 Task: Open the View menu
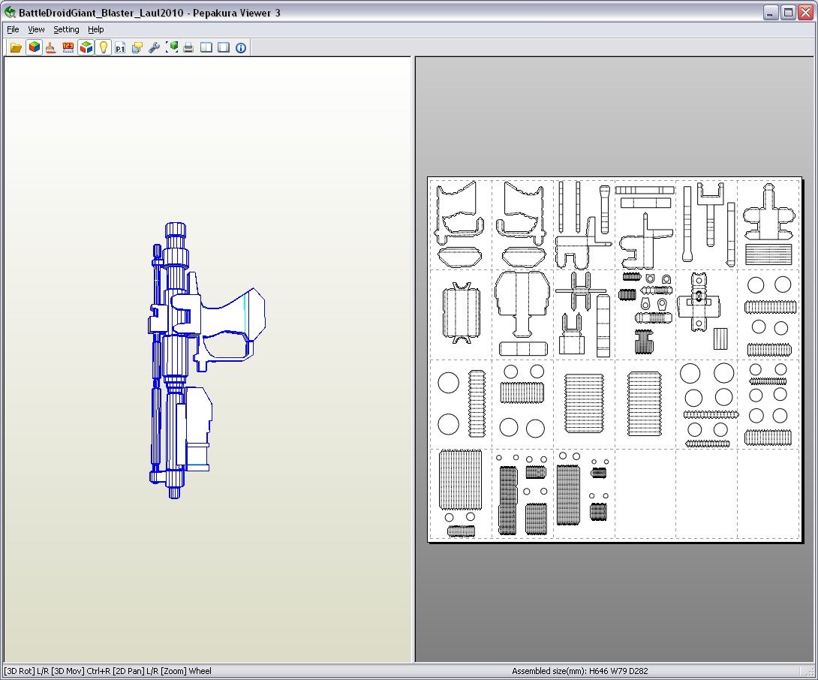tap(36, 29)
